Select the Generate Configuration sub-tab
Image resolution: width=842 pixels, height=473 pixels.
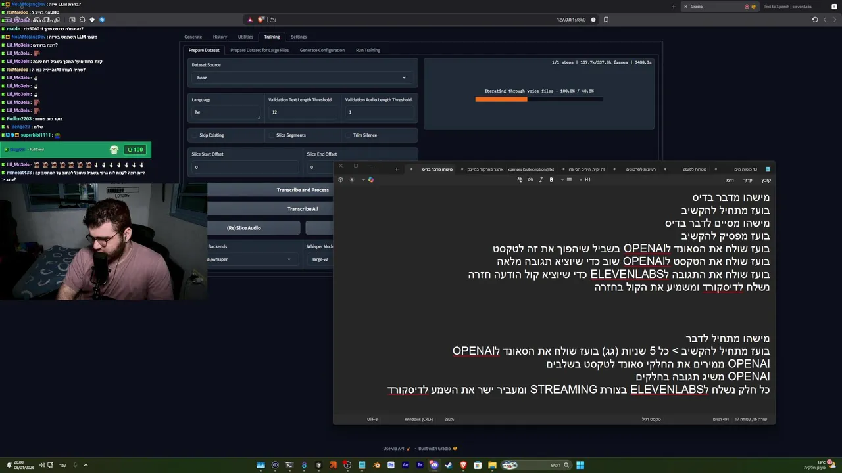322,50
